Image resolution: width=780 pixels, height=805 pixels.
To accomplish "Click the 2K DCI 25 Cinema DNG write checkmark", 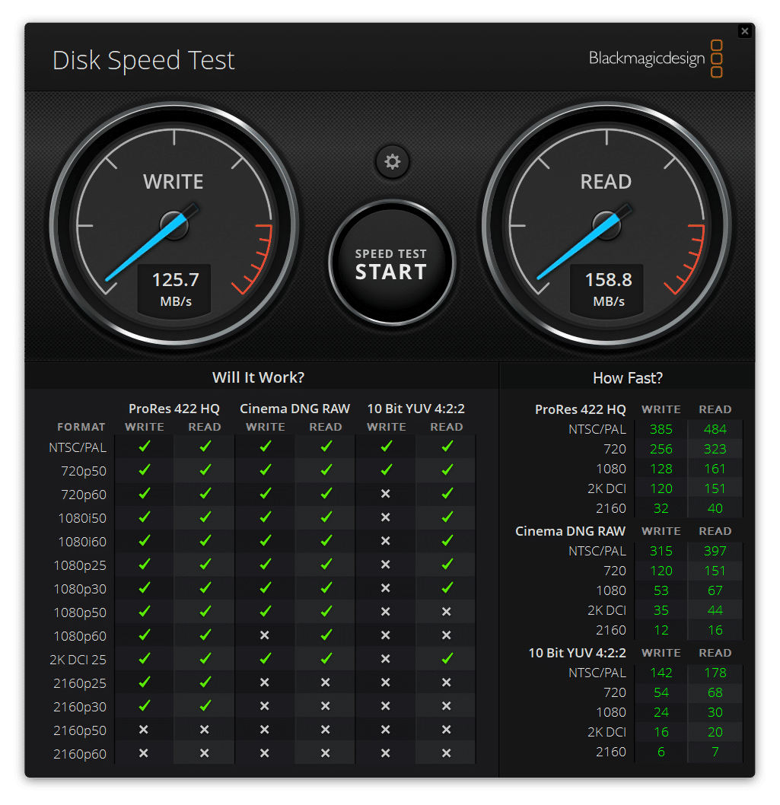I will click(266, 659).
